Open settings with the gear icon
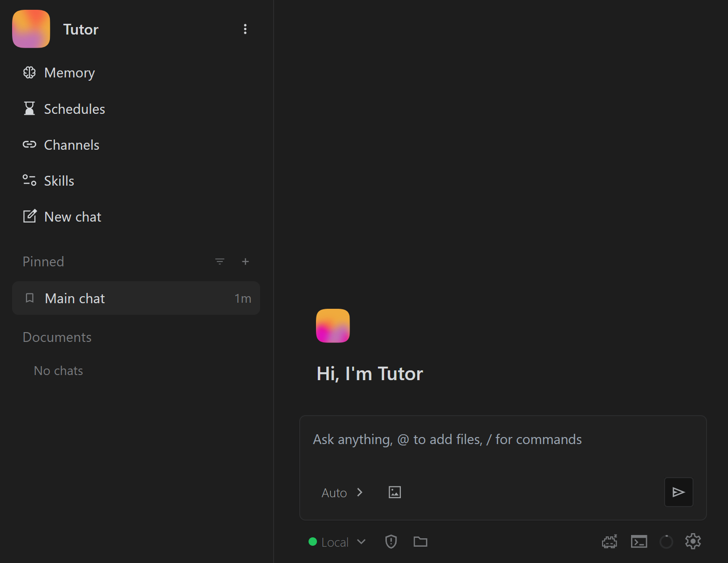Image resolution: width=728 pixels, height=563 pixels. pyautogui.click(x=693, y=541)
